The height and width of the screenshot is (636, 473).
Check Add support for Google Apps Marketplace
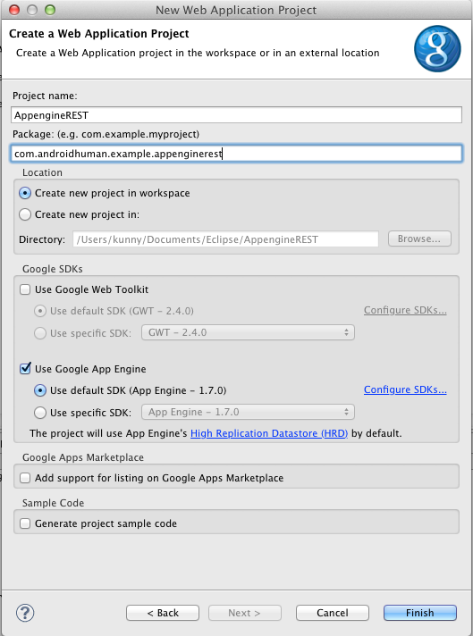coord(25,478)
